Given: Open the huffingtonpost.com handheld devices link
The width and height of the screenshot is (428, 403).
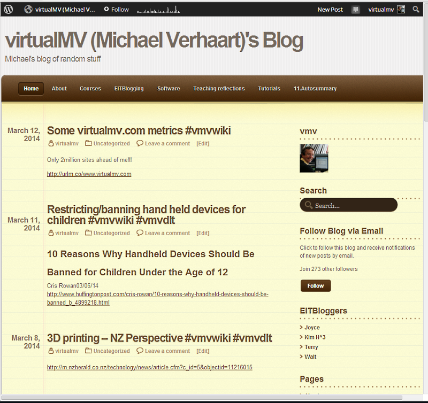Looking at the screenshot, I should [157, 298].
